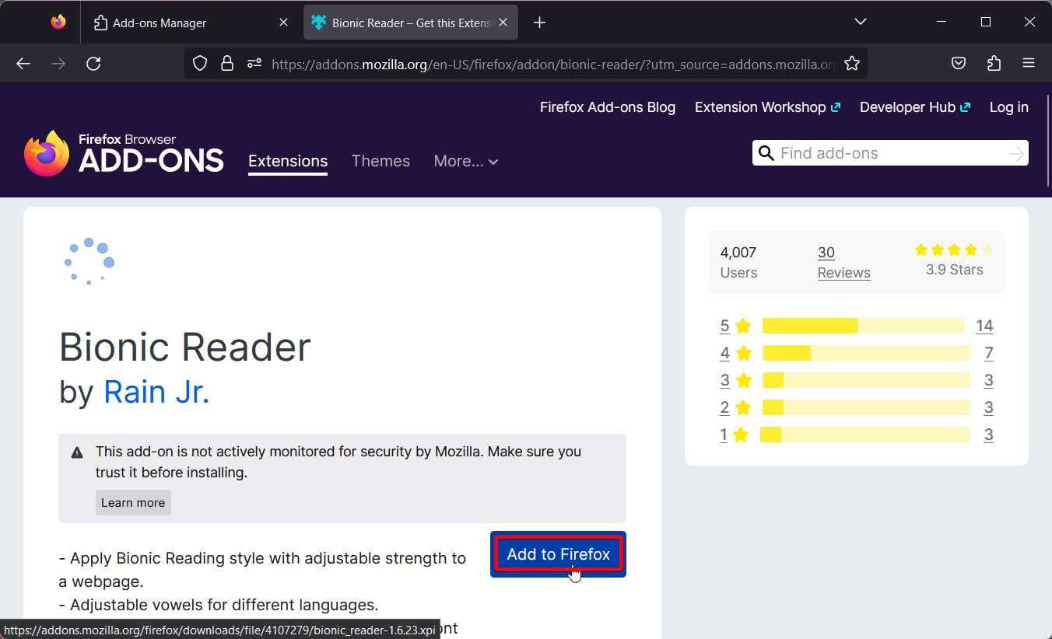Open the Pocket save icon
Image resolution: width=1052 pixels, height=639 pixels.
[959, 64]
